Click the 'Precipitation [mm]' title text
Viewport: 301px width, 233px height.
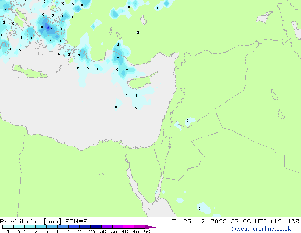(30, 222)
